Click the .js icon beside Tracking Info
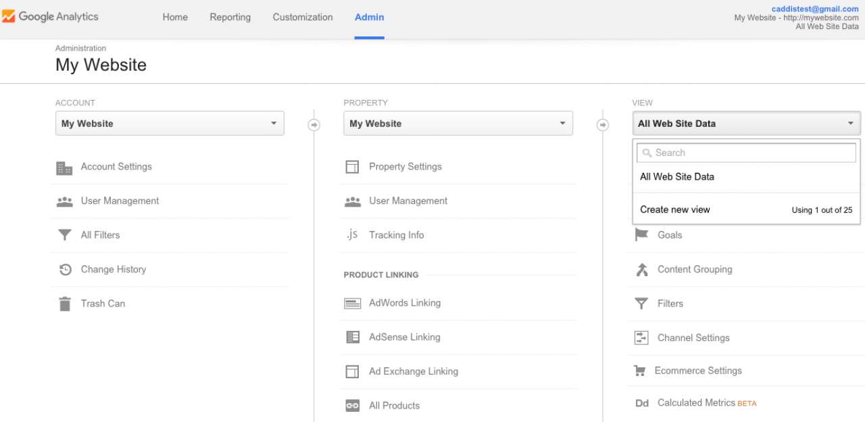865x422 pixels. [352, 234]
